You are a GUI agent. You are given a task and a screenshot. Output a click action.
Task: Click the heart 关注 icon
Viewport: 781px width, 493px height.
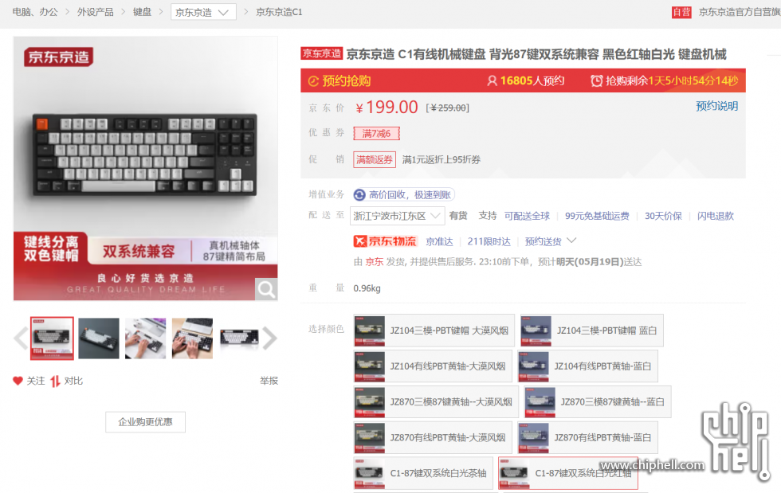click(18, 381)
